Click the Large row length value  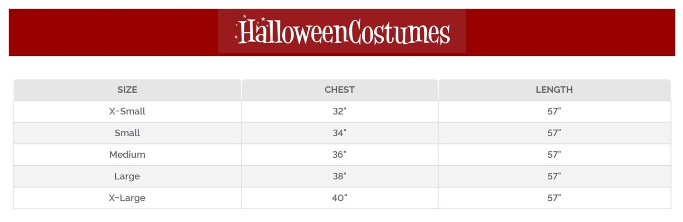(x=554, y=177)
